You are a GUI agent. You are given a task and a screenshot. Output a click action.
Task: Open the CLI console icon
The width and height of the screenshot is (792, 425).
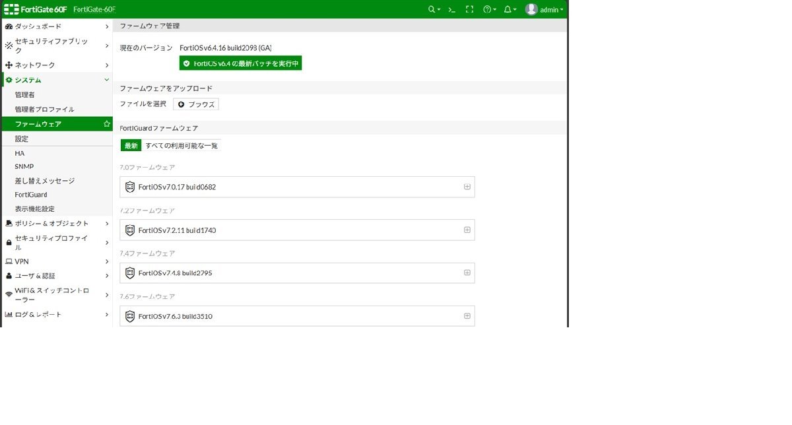click(452, 9)
